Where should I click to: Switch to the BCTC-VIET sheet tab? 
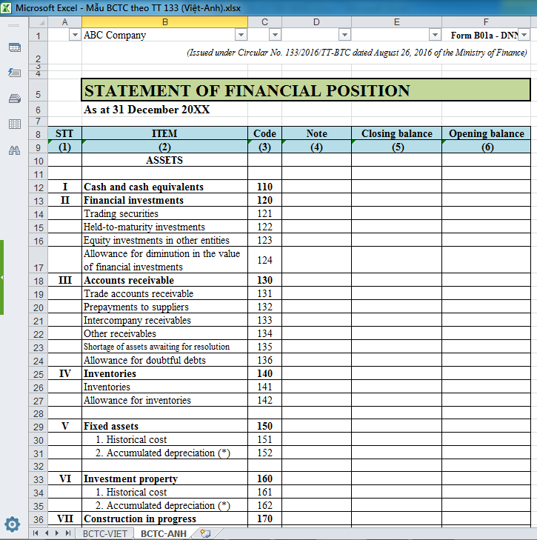pos(104,533)
